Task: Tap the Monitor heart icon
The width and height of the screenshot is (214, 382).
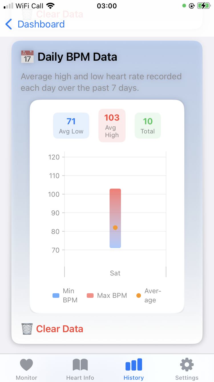Action: coord(27,365)
